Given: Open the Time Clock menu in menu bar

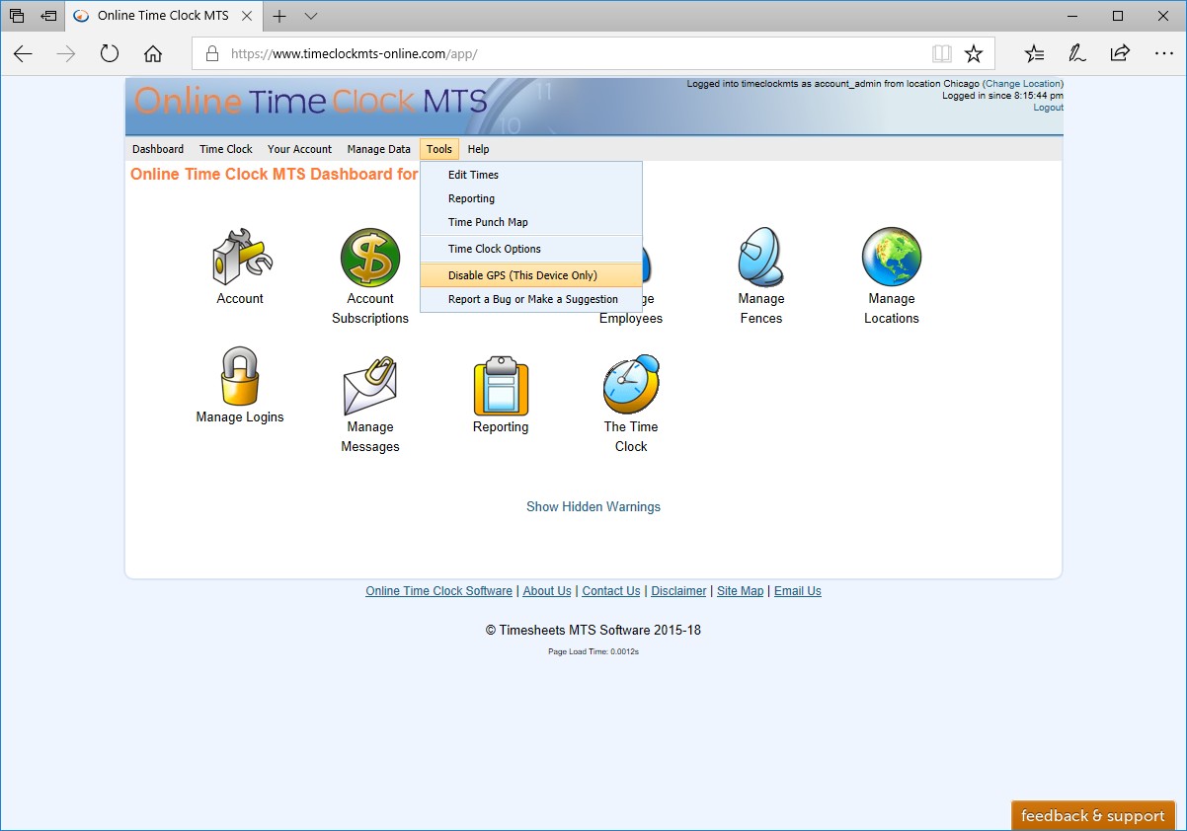Looking at the screenshot, I should click(226, 149).
